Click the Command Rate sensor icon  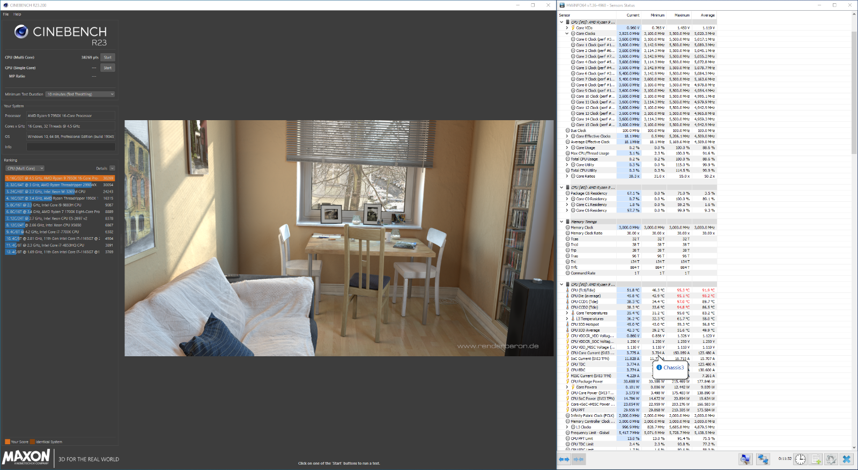(x=567, y=273)
